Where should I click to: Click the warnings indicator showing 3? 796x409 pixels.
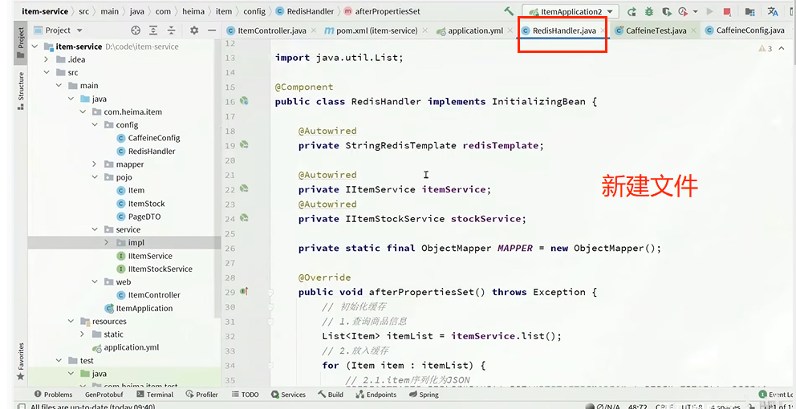765,49
